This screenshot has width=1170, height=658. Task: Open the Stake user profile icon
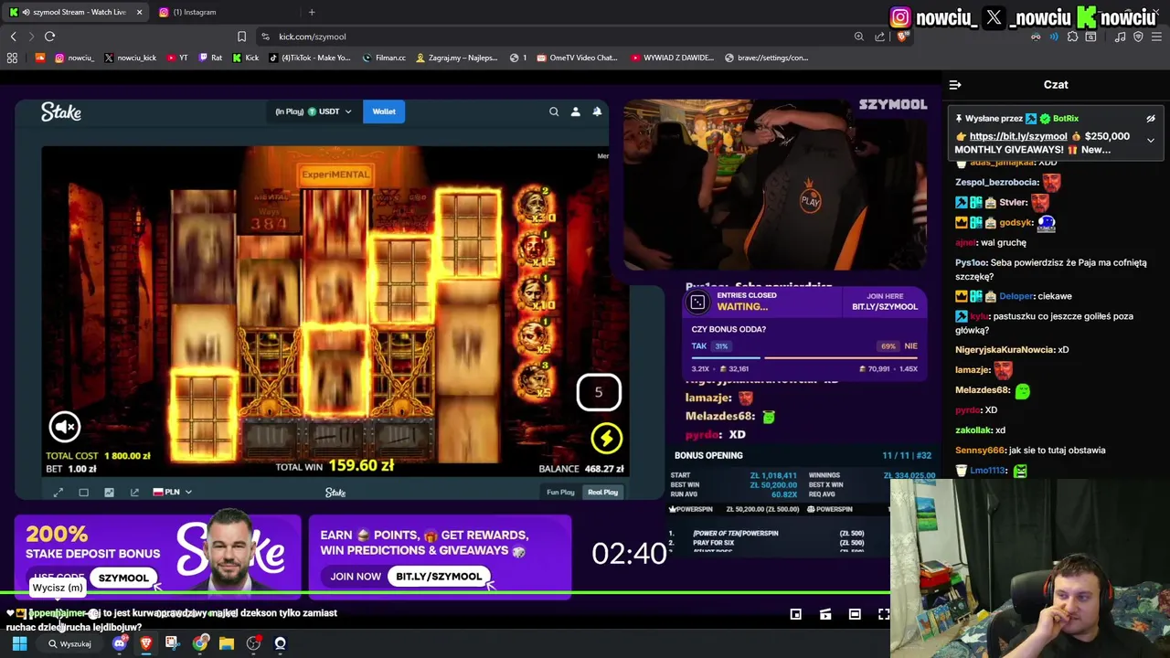tap(576, 111)
